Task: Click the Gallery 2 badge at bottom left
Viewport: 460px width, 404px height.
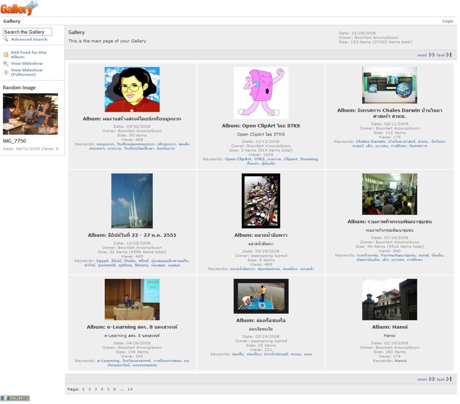Action: pos(15,398)
